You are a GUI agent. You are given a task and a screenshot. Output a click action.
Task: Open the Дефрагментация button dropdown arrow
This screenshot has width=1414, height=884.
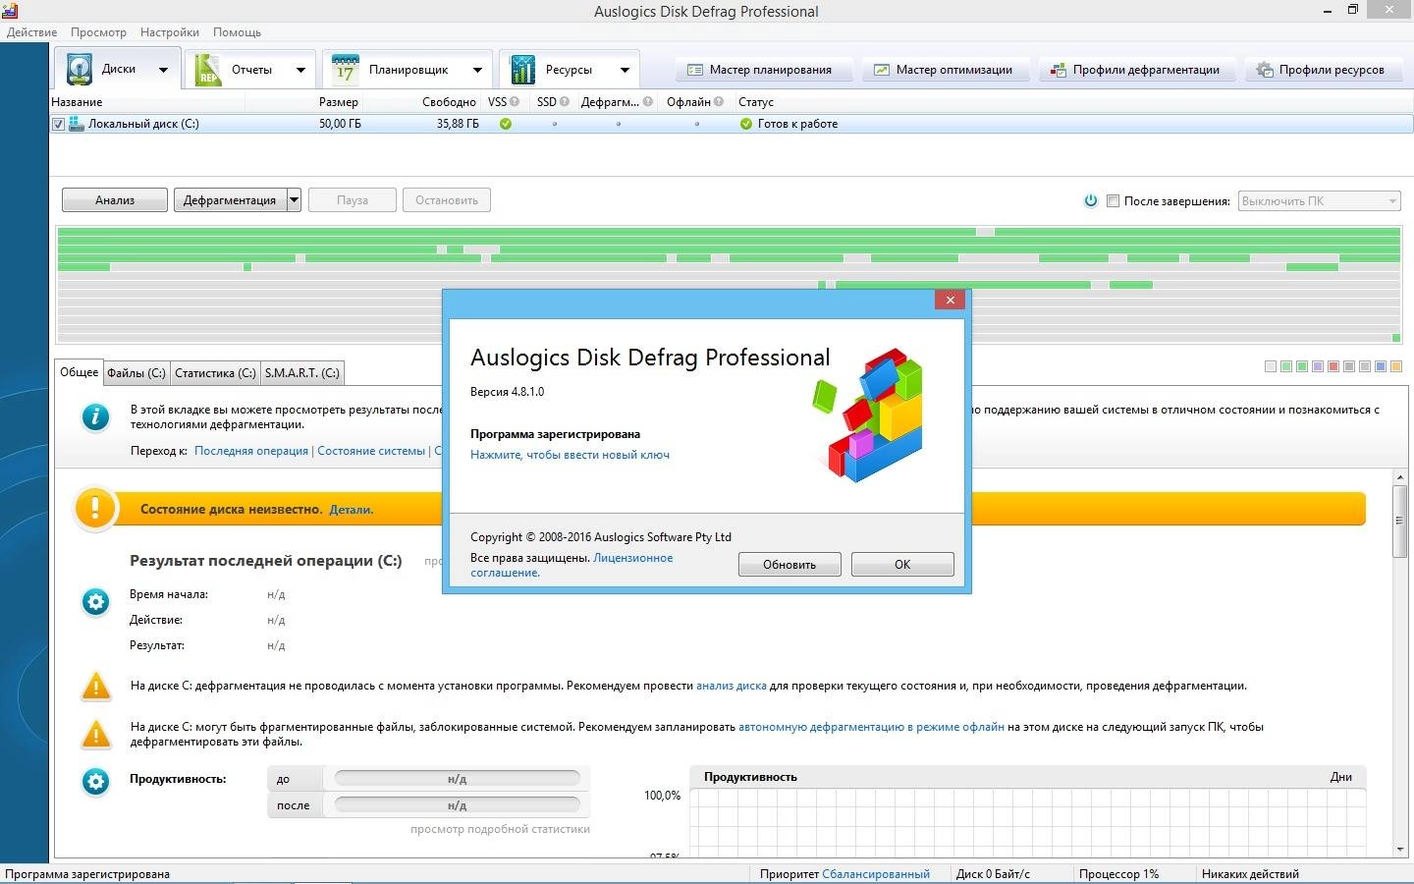pyautogui.click(x=294, y=200)
